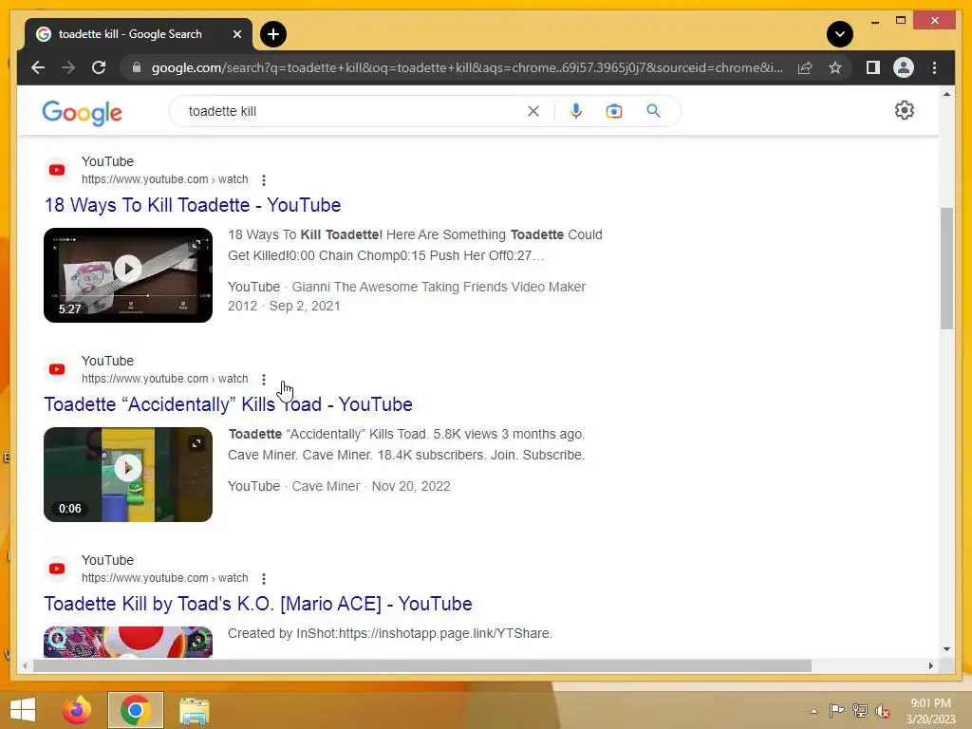972x729 pixels.
Task: Open File Explorer from taskbar
Action: tap(194, 710)
